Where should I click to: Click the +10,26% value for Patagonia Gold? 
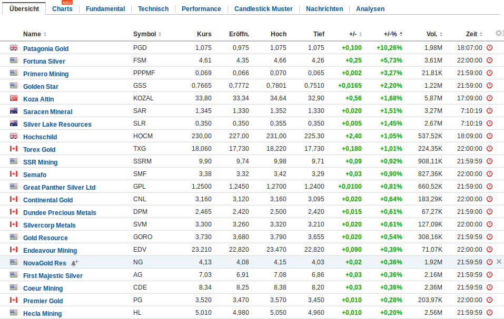(x=389, y=48)
